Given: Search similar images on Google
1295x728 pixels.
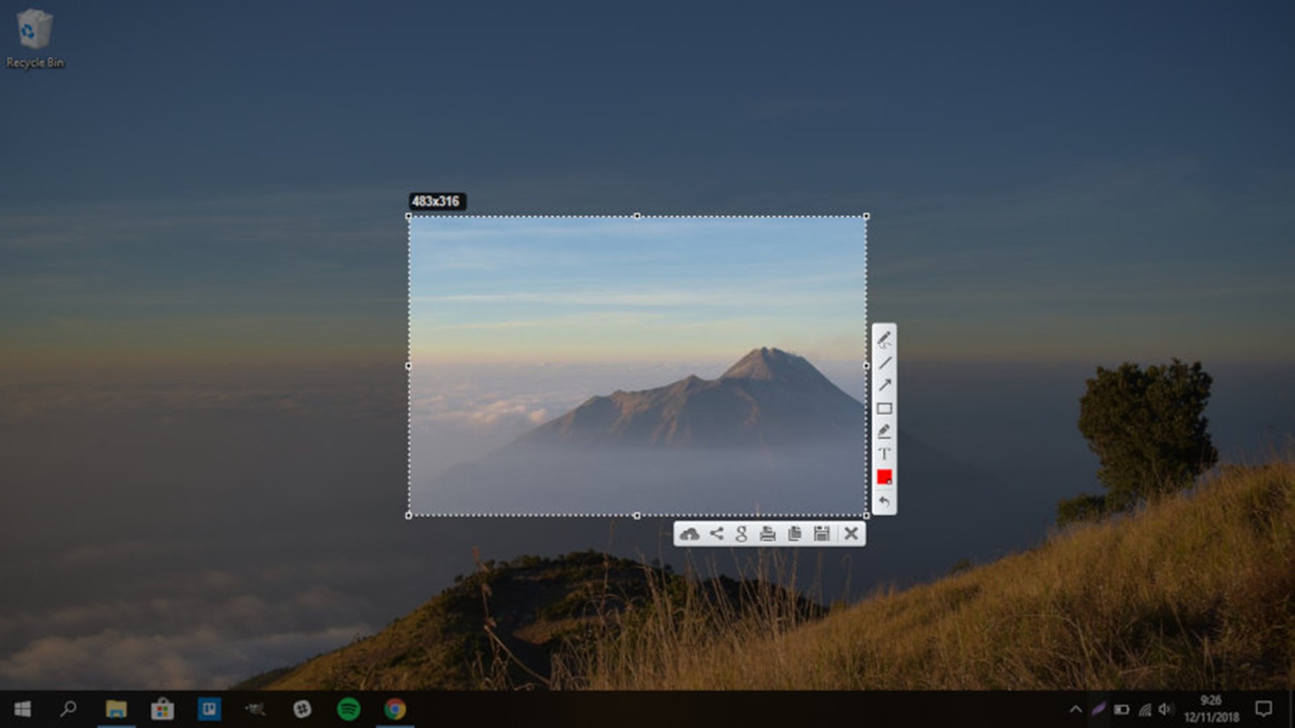Looking at the screenshot, I should pos(741,534).
